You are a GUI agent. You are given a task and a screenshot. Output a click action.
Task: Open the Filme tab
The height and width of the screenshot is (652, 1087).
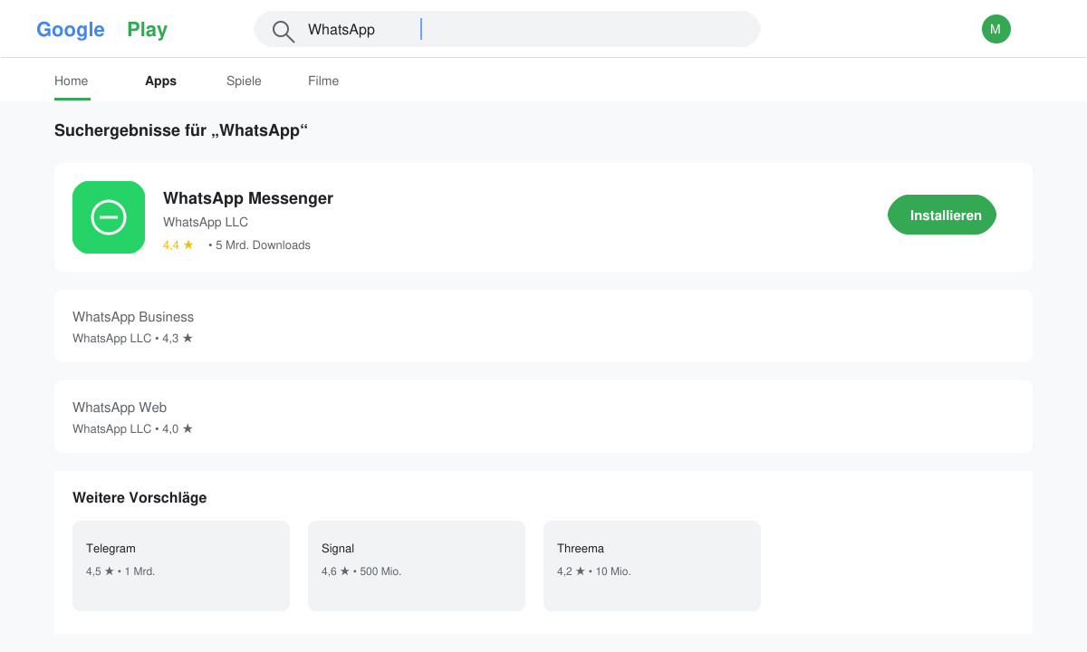coord(323,81)
